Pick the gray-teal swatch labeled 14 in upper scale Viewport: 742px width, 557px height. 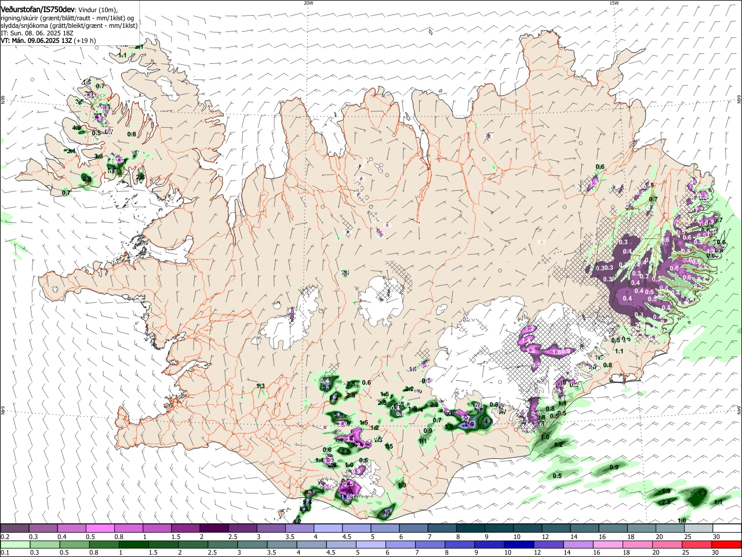[x=584, y=529]
